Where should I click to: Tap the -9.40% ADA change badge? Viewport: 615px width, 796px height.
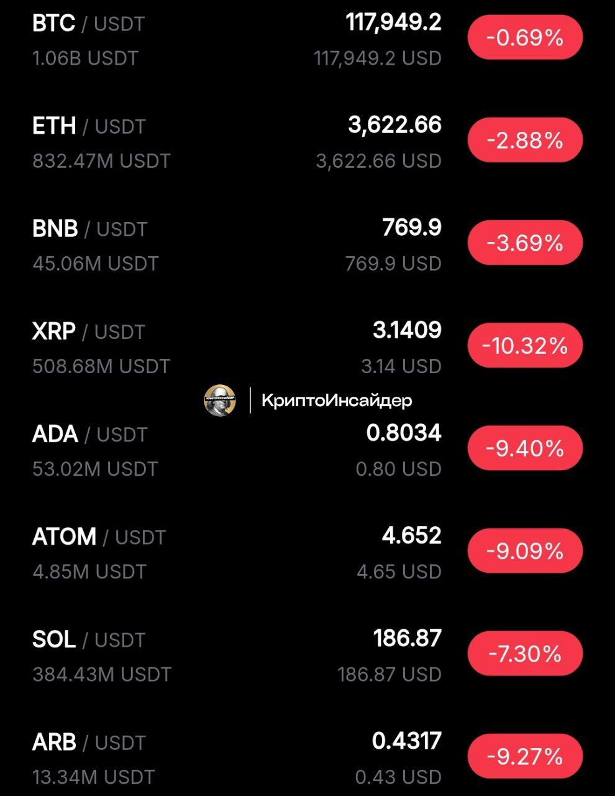tap(525, 448)
